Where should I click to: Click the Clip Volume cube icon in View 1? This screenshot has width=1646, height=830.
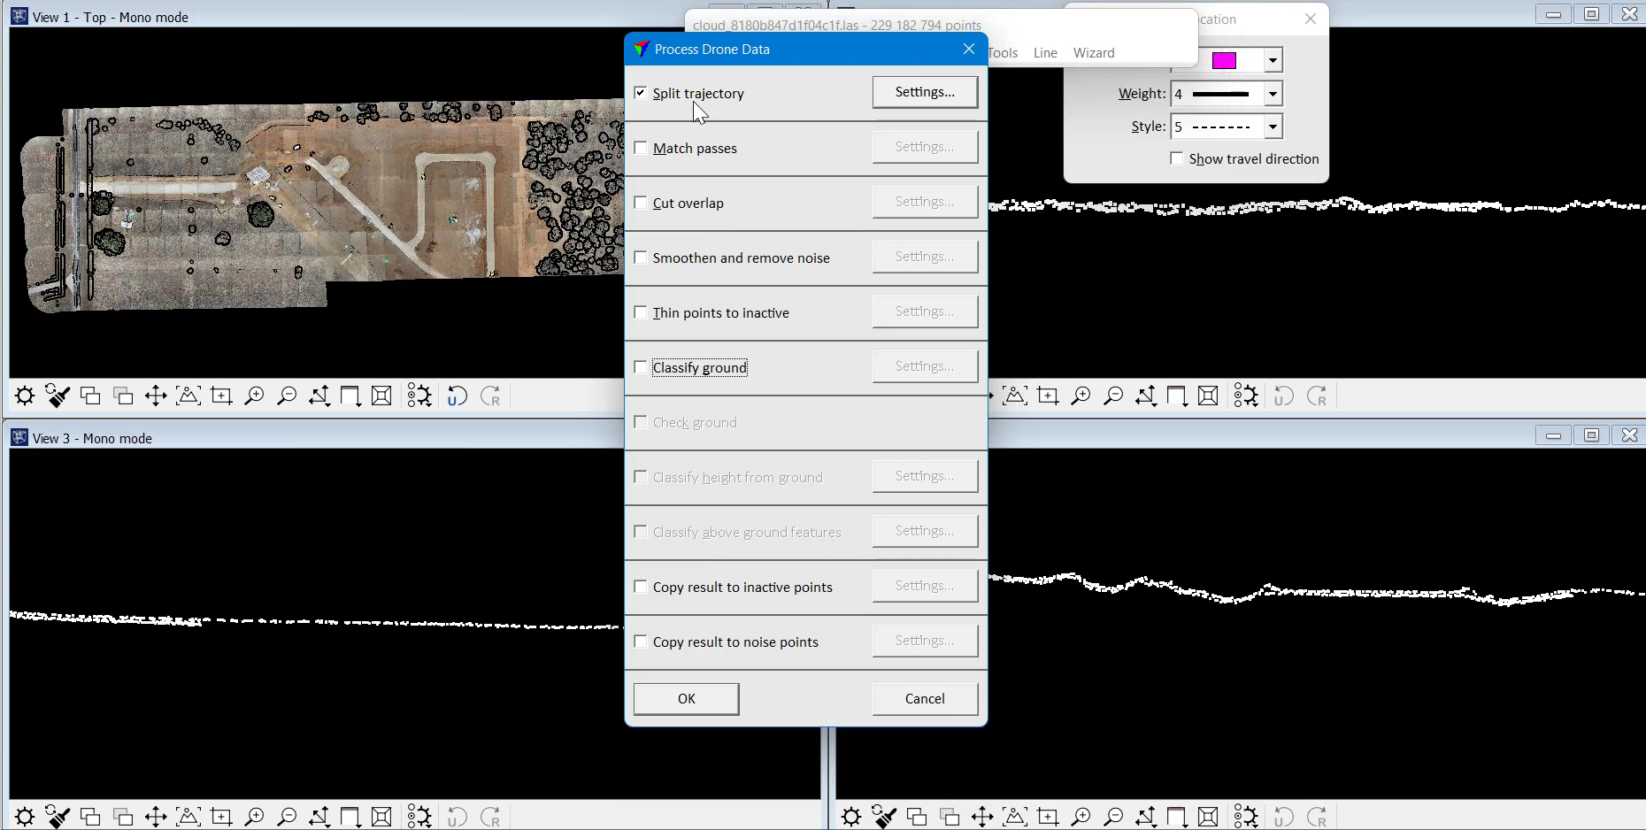point(381,396)
